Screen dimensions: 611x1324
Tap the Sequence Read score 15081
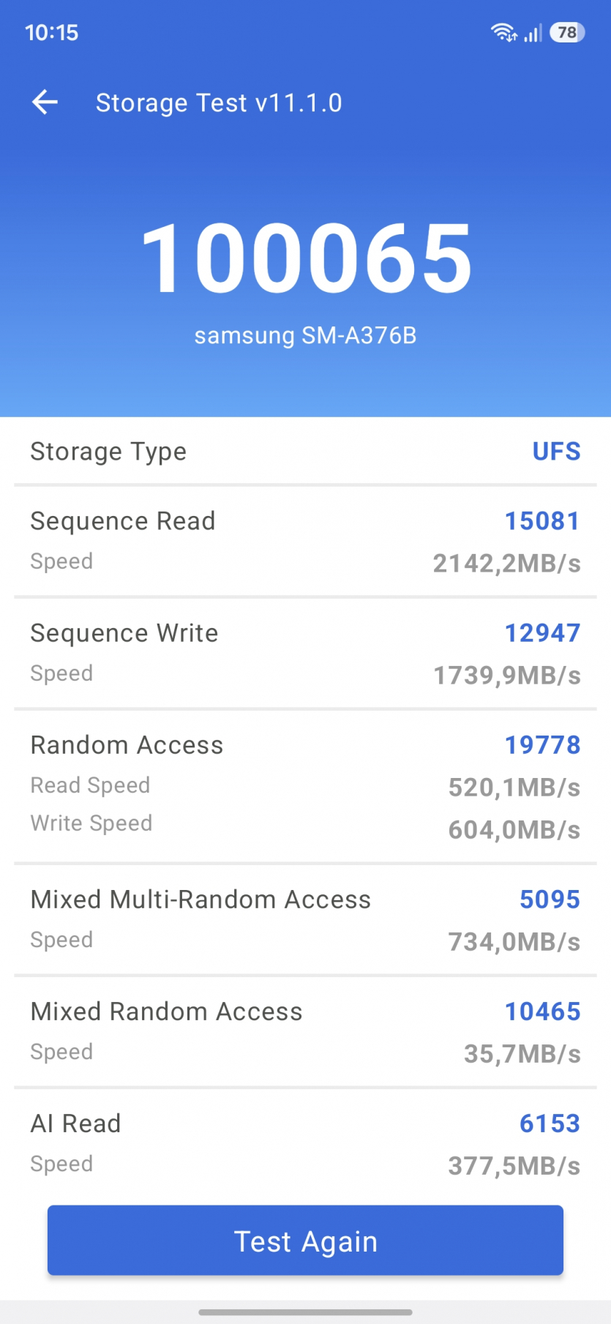(542, 521)
